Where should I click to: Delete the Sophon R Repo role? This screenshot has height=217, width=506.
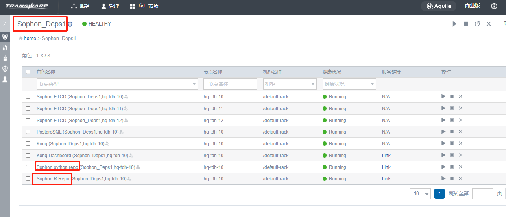[x=460, y=179]
